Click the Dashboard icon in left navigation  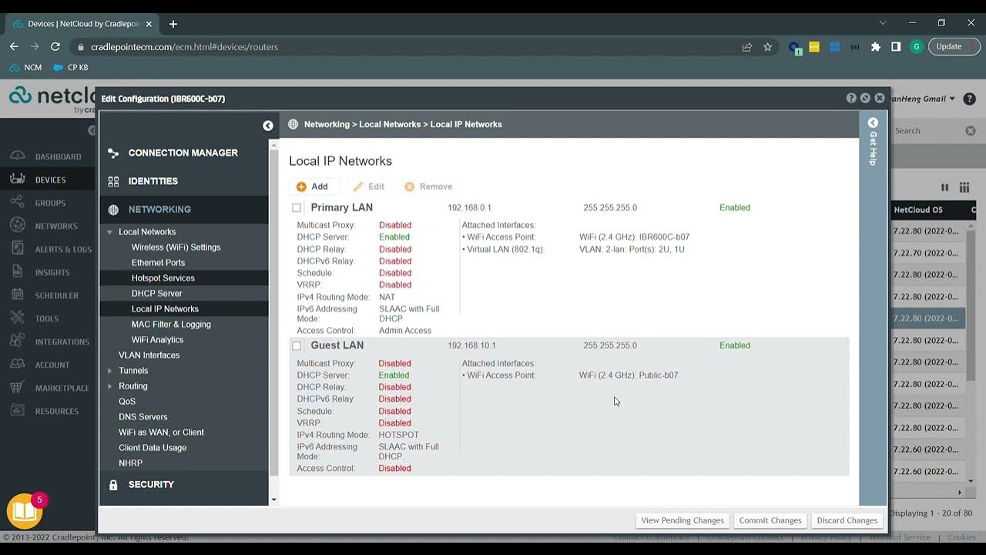[x=17, y=156]
